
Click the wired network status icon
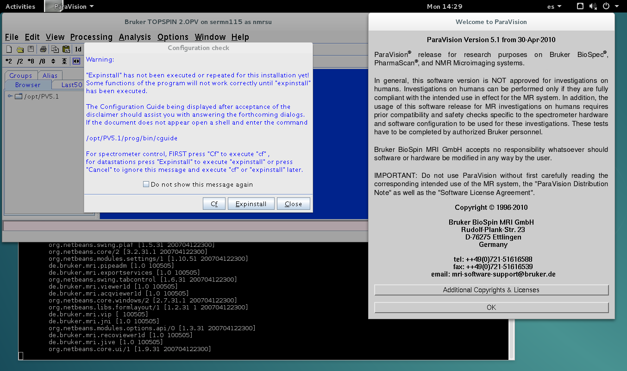tap(581, 6)
